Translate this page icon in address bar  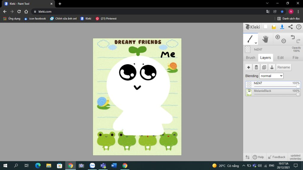click(268, 12)
